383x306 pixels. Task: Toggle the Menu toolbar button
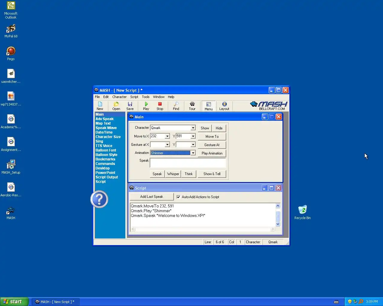(209, 106)
